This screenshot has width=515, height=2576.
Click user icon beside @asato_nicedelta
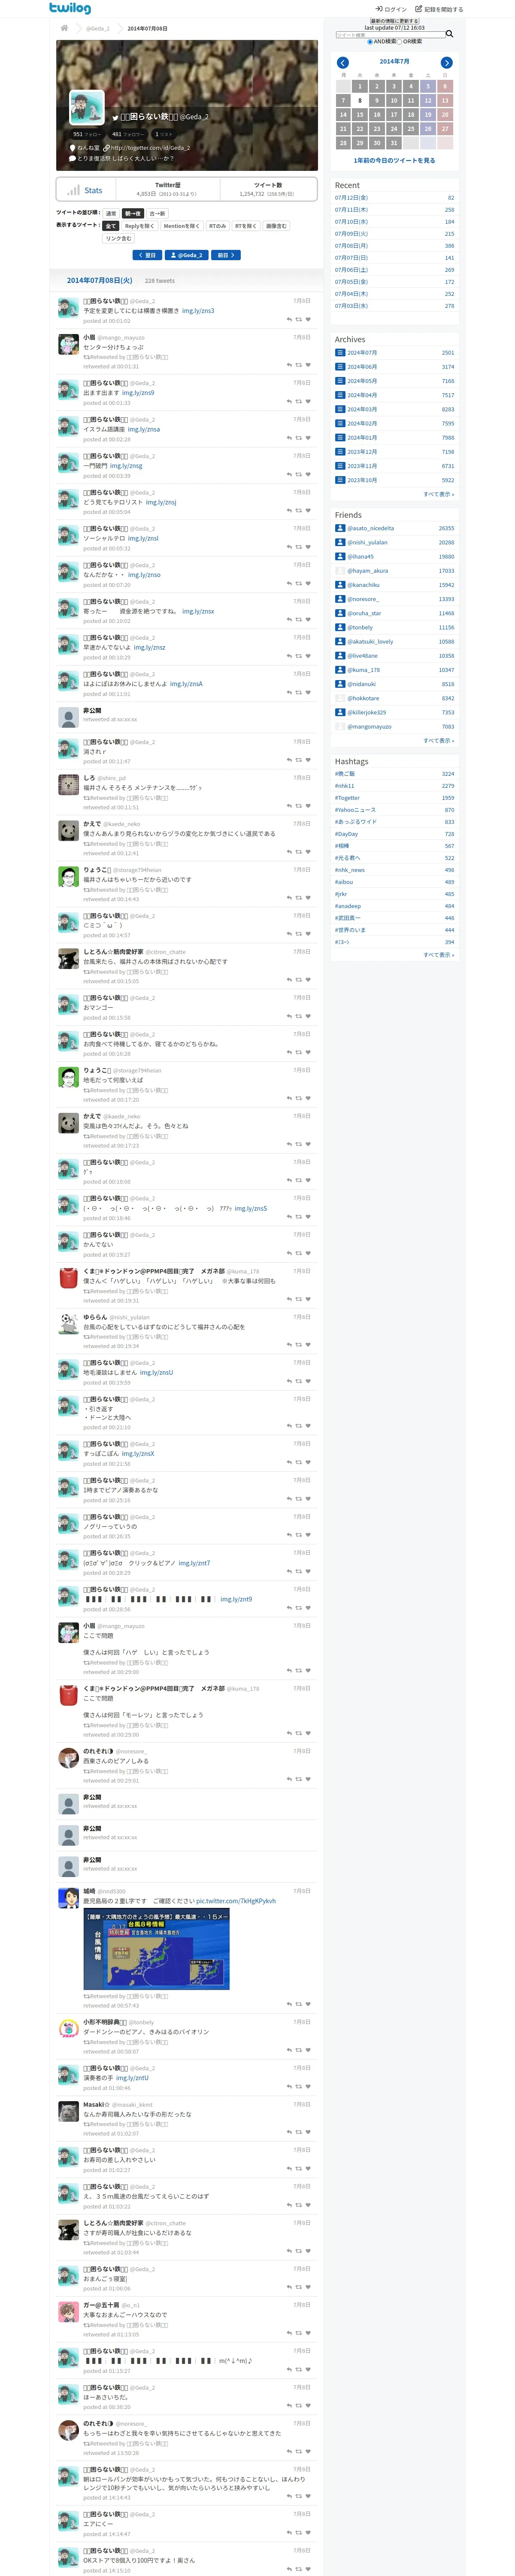pyautogui.click(x=340, y=528)
